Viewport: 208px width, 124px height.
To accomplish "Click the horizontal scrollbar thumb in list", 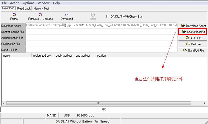I will (x=98, y=103).
